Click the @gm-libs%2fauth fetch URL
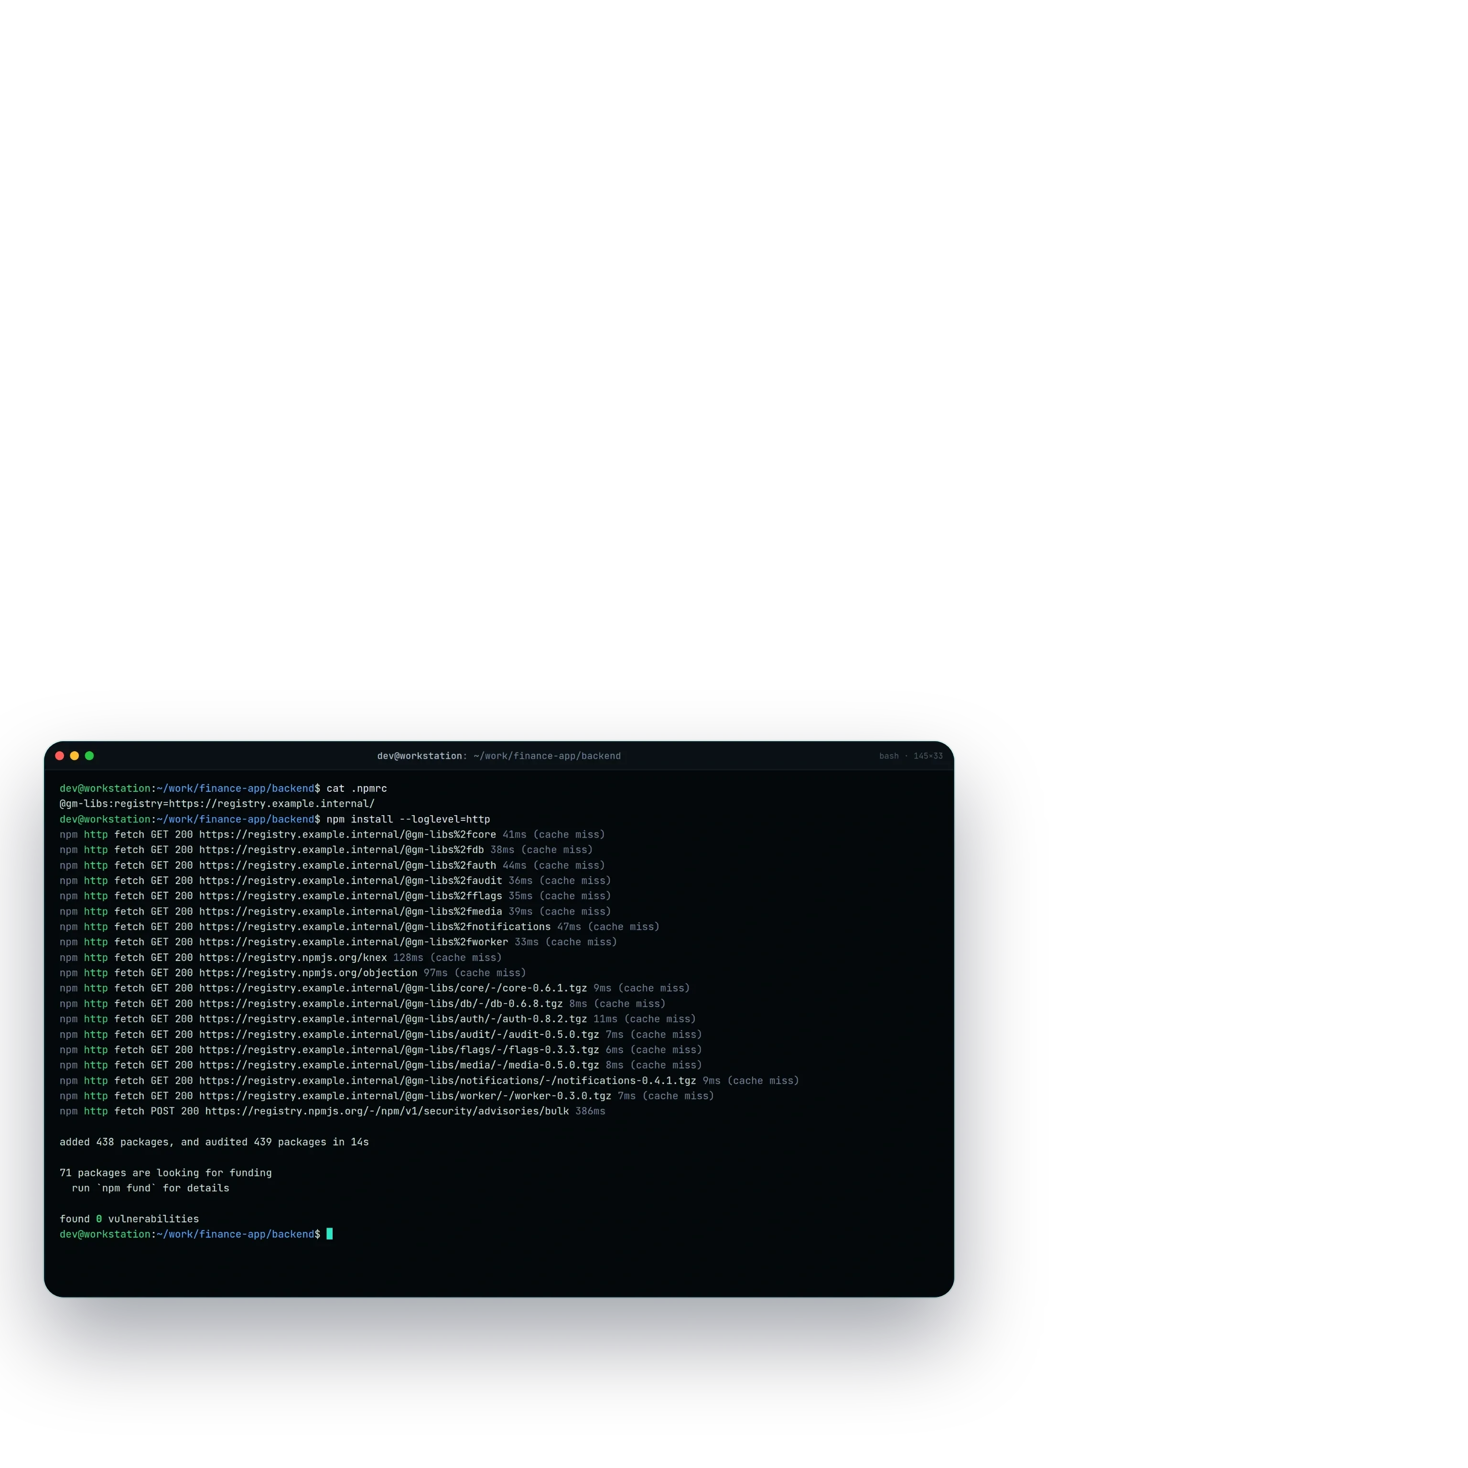Viewport: 1468px width, 1468px height. pyautogui.click(x=347, y=865)
